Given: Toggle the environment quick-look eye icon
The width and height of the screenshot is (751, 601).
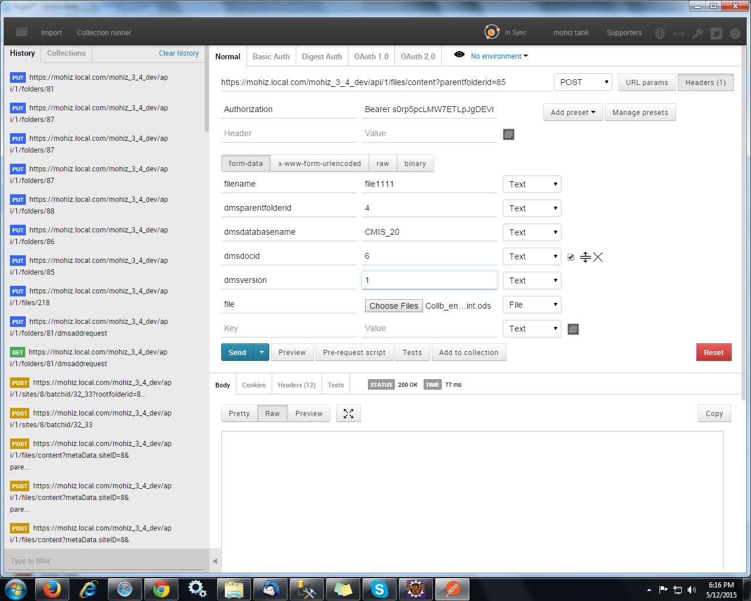Looking at the screenshot, I should pos(459,55).
